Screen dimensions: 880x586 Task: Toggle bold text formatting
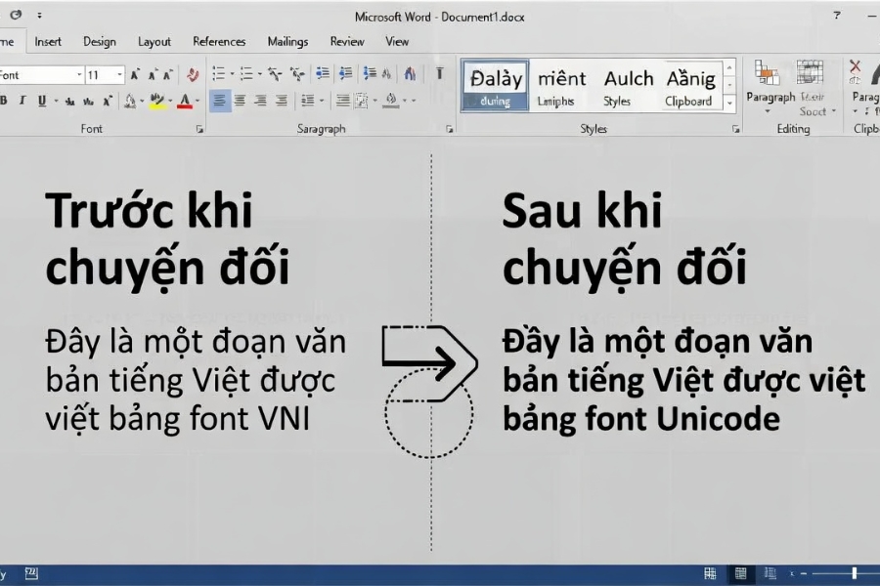[x=4, y=101]
